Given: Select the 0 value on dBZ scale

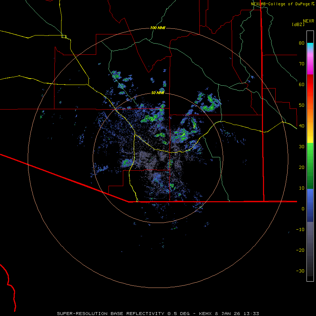Looking at the screenshot, I should point(303,209).
